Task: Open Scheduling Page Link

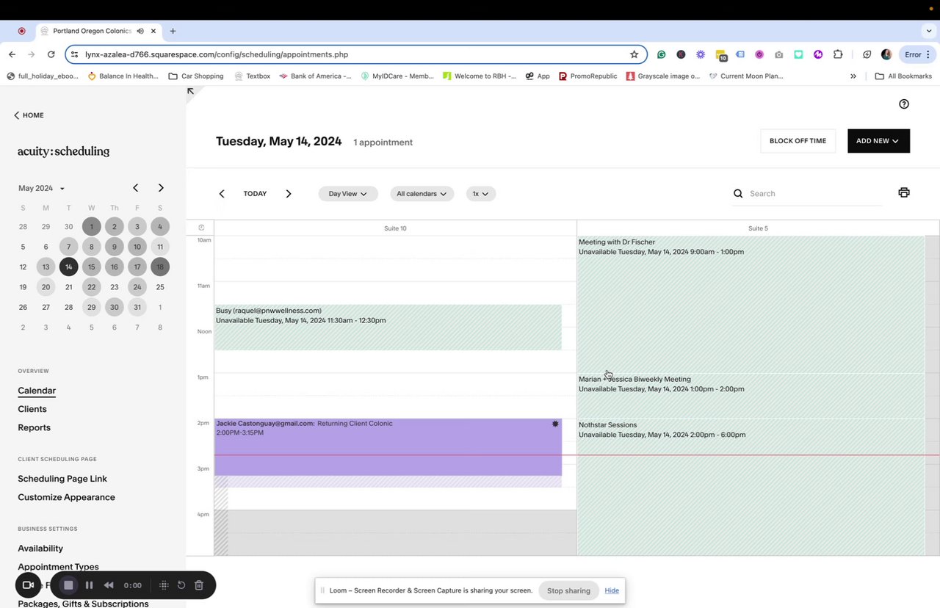Action: (62, 479)
